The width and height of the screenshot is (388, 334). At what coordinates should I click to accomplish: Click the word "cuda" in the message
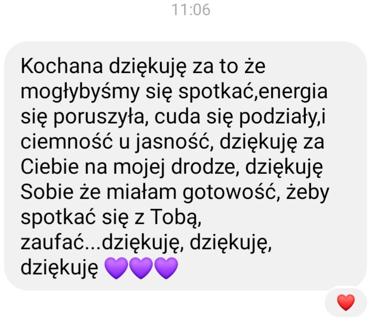(x=177, y=116)
